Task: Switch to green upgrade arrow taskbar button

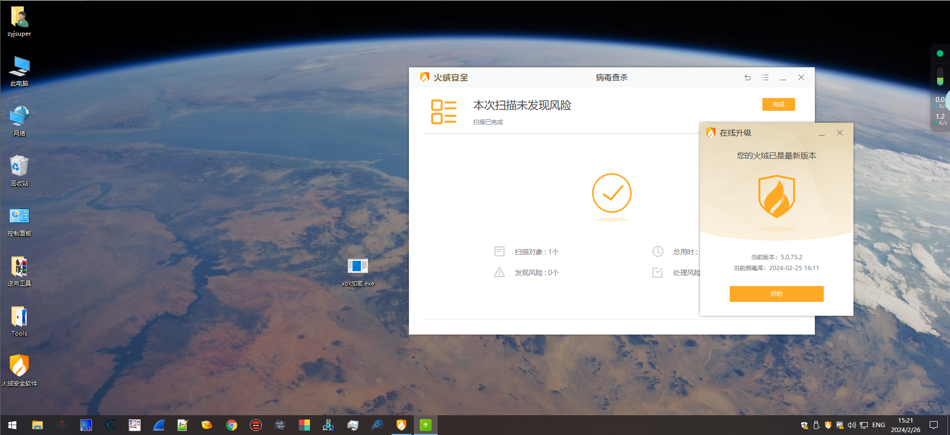Action: (426, 425)
